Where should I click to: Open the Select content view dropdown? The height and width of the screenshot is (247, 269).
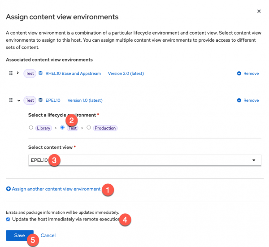coord(145,160)
